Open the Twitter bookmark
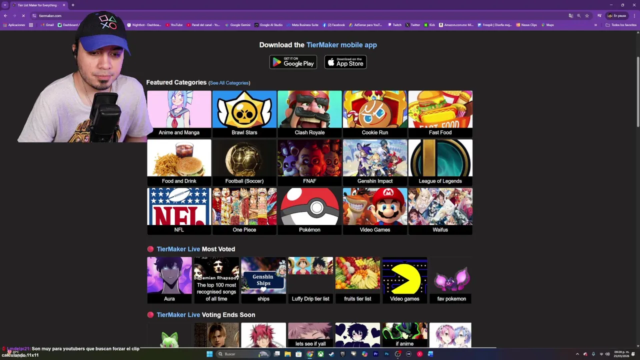 coord(413,25)
